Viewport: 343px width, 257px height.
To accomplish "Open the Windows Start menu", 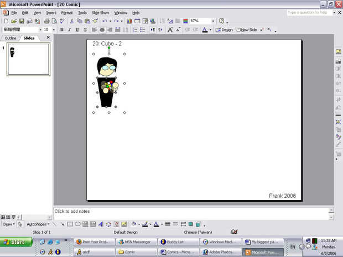I will [x=16, y=242].
